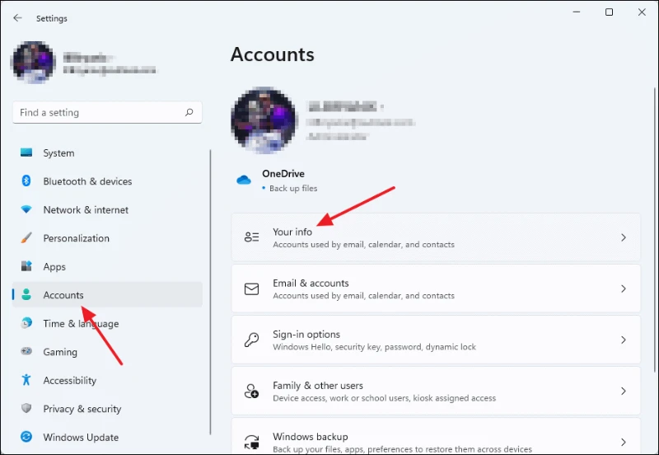Expand Family & other users chevron
The width and height of the screenshot is (659, 455).
pos(624,391)
